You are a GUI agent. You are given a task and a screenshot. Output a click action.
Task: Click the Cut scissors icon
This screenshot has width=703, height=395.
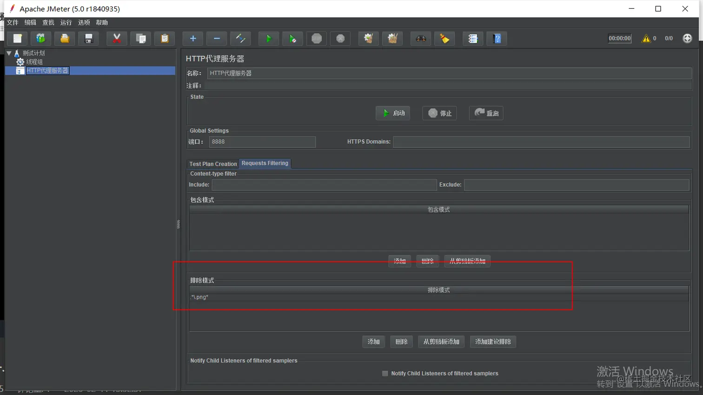pyautogui.click(x=117, y=39)
